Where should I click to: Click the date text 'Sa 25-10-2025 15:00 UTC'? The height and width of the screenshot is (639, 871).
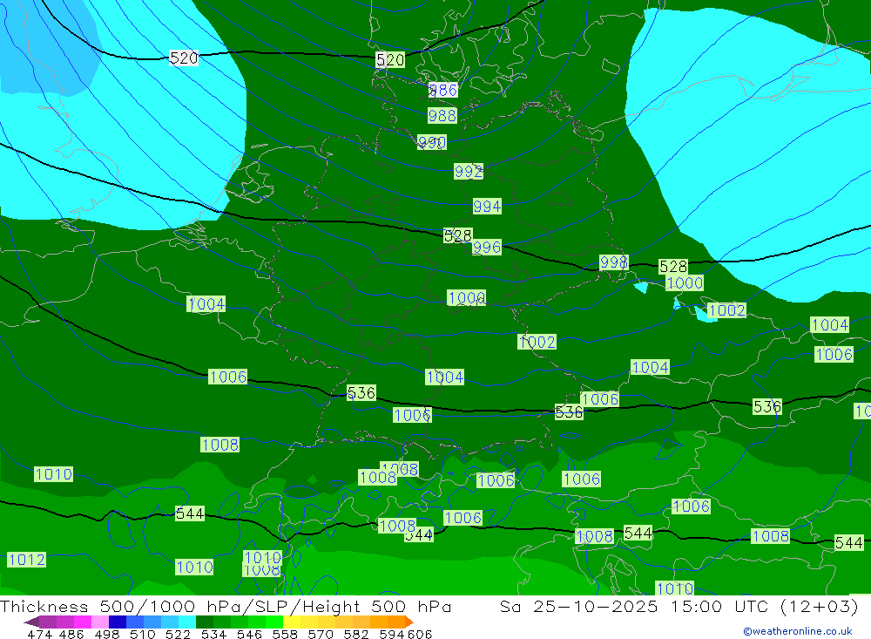click(x=634, y=606)
